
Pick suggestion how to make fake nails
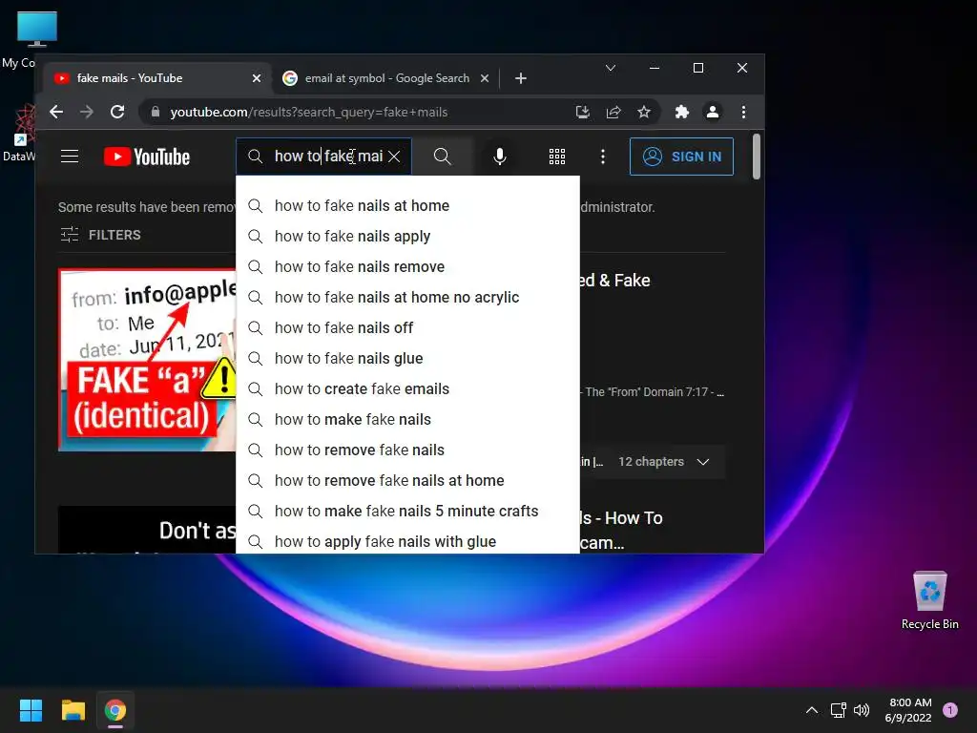coord(407,420)
